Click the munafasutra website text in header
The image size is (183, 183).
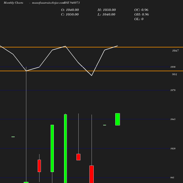(x=48, y=3)
